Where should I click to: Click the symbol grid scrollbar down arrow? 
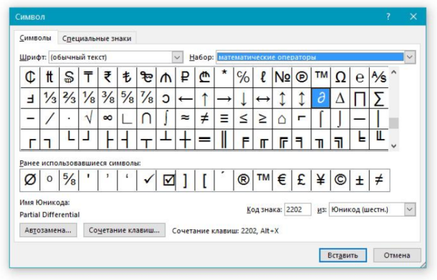pos(393,145)
